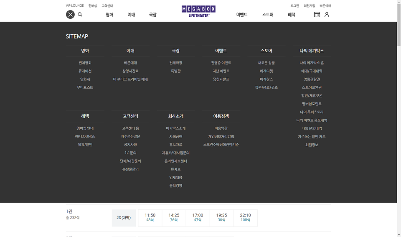The width and height of the screenshot is (401, 237).
Task: Click the user profile icon
Action: point(327,15)
